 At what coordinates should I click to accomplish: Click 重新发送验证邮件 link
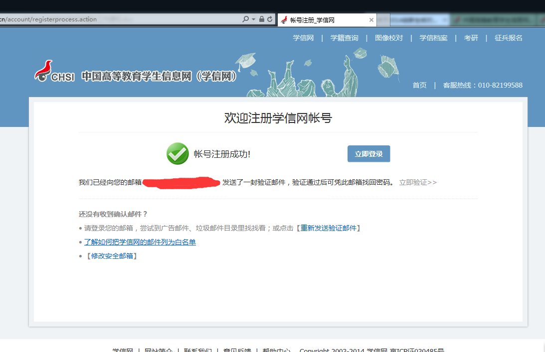tap(329, 228)
